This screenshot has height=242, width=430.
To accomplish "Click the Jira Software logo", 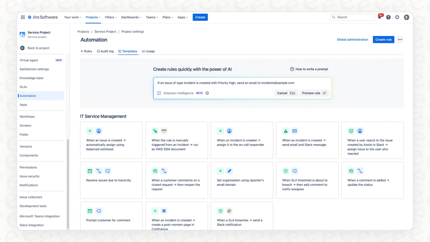I will 42,17.
